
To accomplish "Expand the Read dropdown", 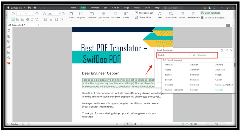I will click(x=160, y=20).
